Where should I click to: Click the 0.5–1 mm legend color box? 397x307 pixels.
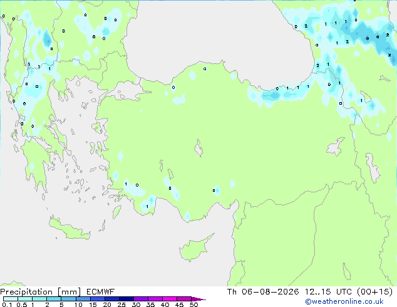click(25, 299)
